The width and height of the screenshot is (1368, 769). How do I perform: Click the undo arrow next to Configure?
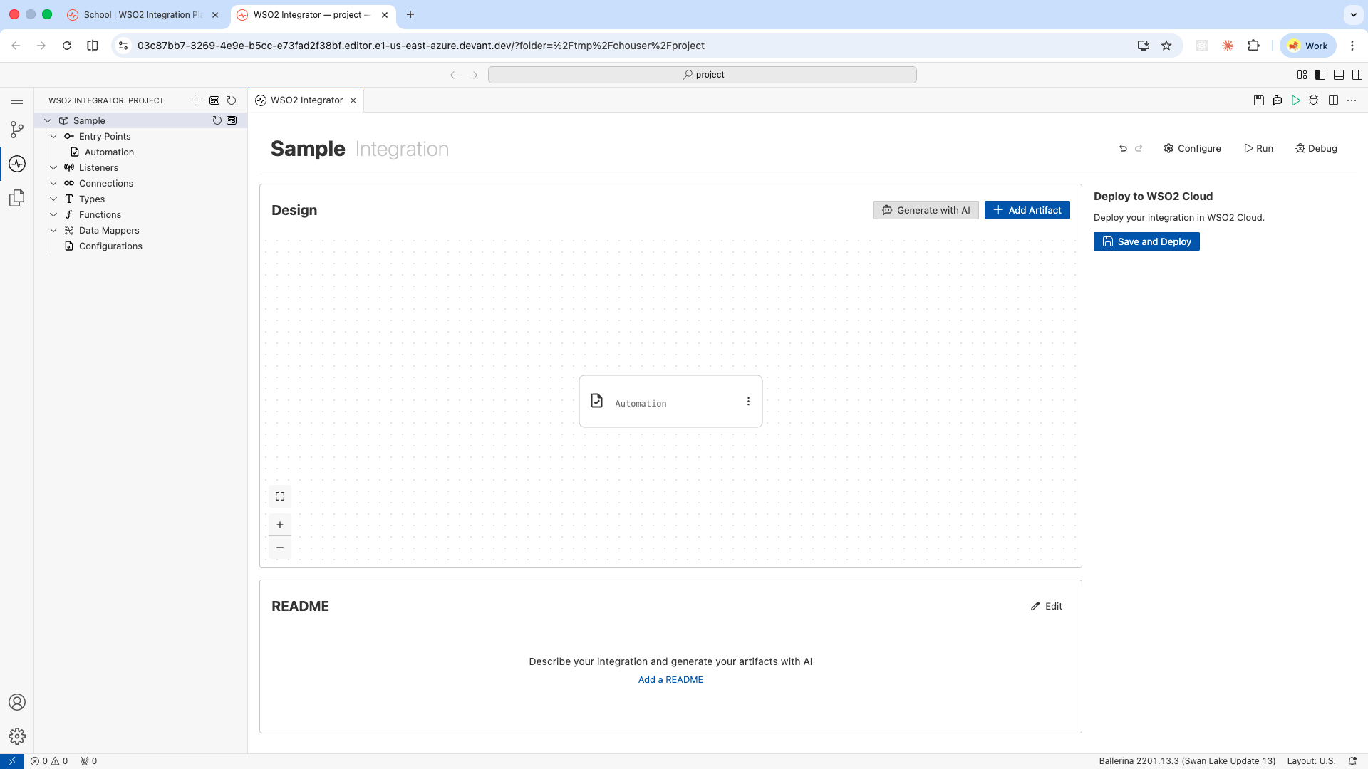[1123, 148]
